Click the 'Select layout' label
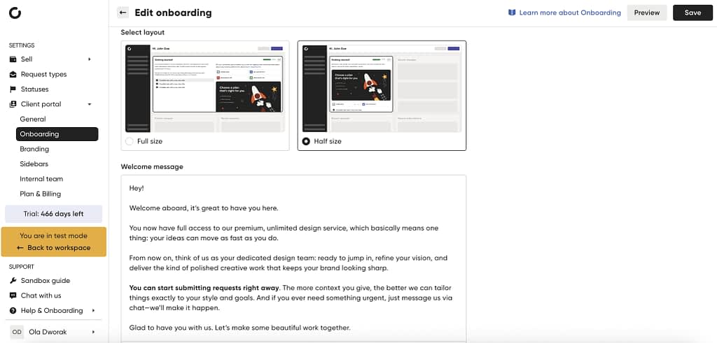The image size is (717, 343). 143,32
